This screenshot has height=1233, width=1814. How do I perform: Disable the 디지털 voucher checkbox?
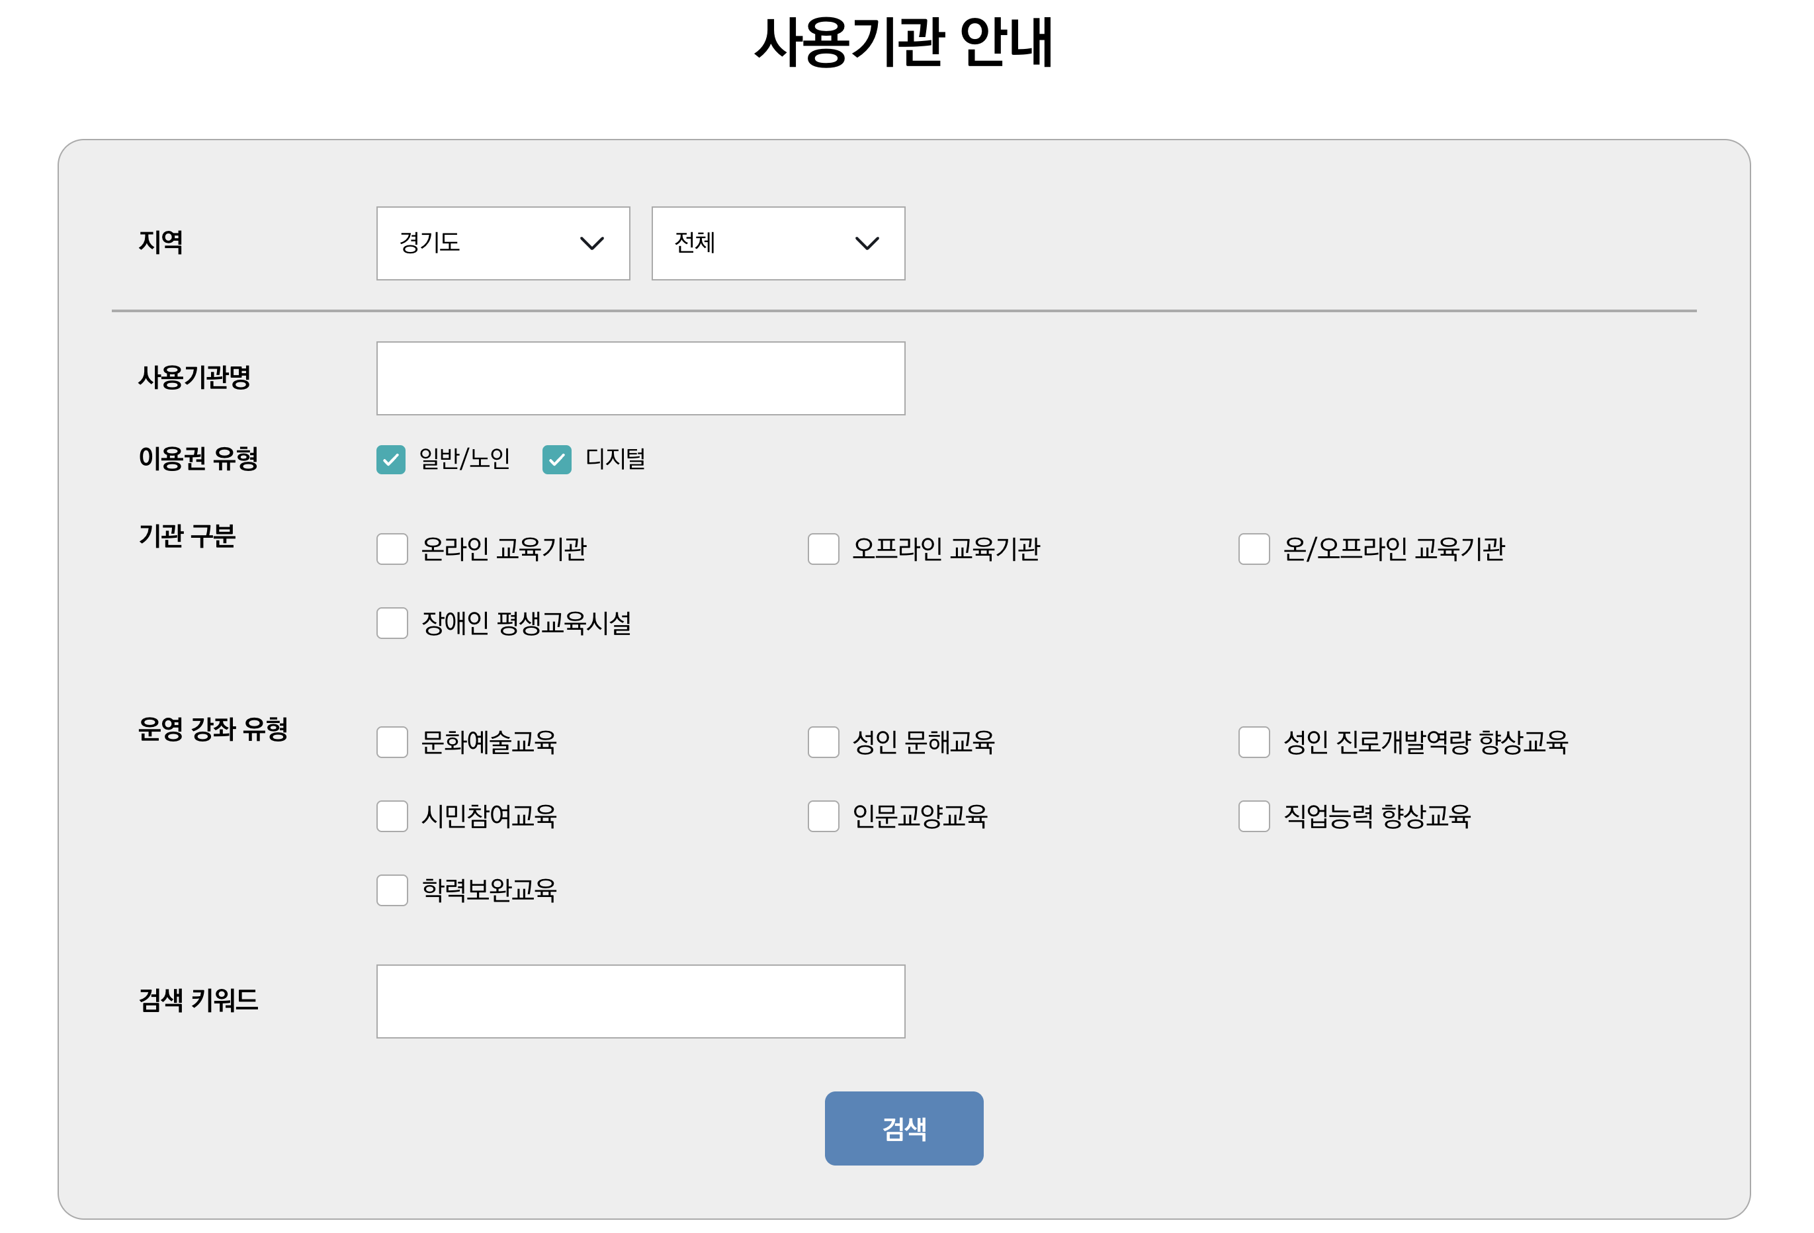pyautogui.click(x=557, y=460)
